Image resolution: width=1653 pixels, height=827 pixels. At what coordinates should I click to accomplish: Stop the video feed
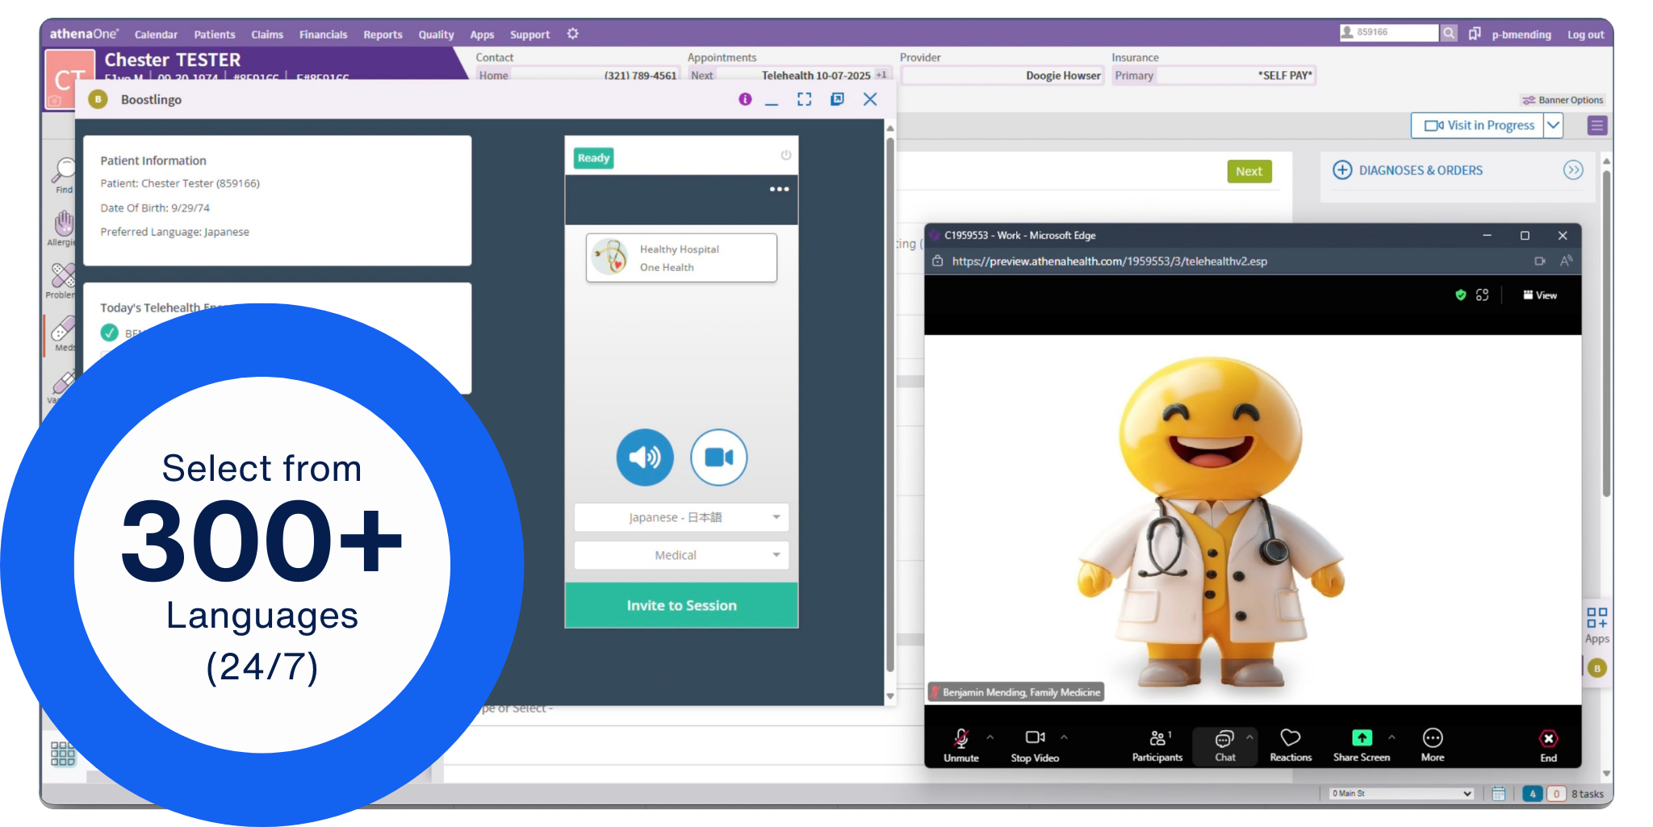(x=1034, y=742)
